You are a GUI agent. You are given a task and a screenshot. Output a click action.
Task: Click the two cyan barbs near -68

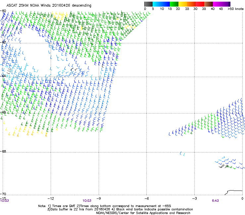(x=182, y=153)
